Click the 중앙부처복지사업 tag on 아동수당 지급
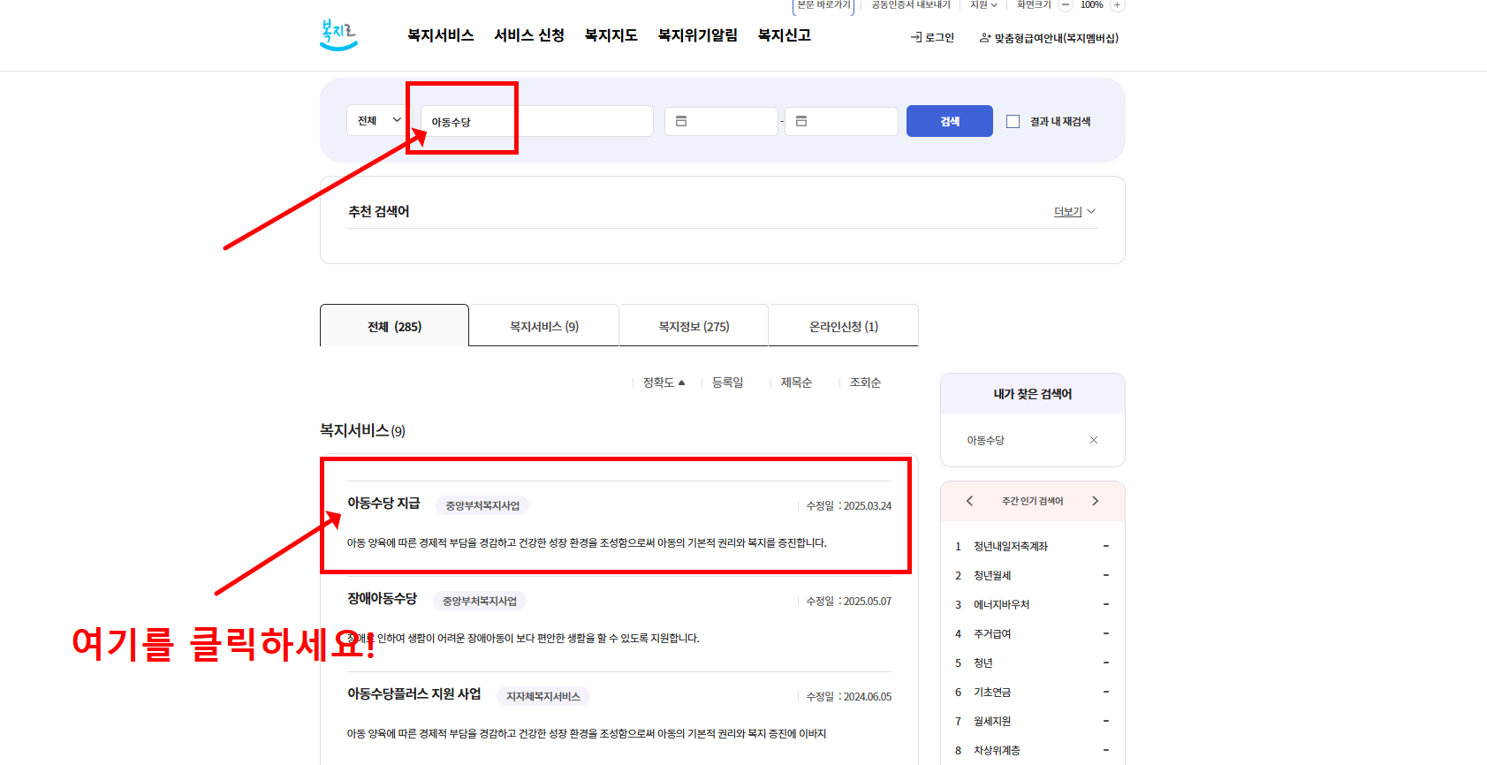Viewport: 1487px width, 765px height. [x=482, y=505]
